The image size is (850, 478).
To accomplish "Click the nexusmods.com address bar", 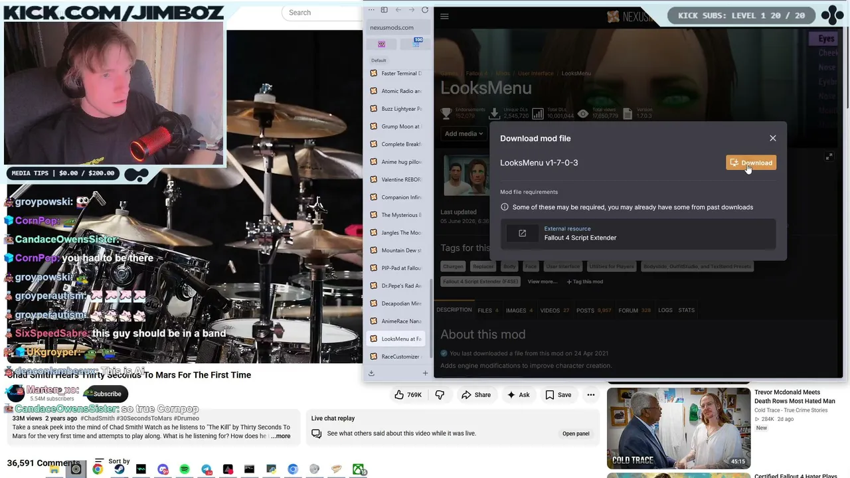I will (398, 28).
